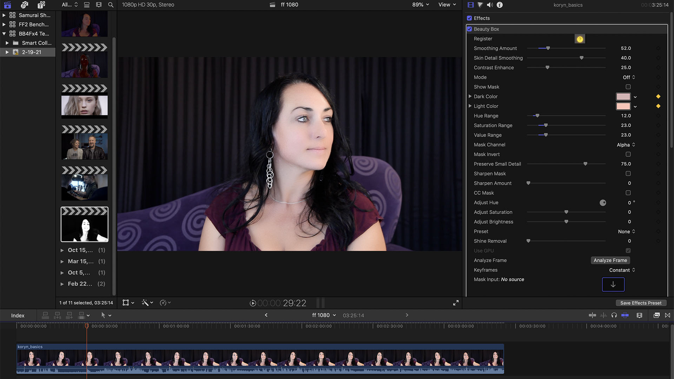Screen dimensions: 674x379
Task: Enable the Show Mask checkbox
Action: (628, 87)
